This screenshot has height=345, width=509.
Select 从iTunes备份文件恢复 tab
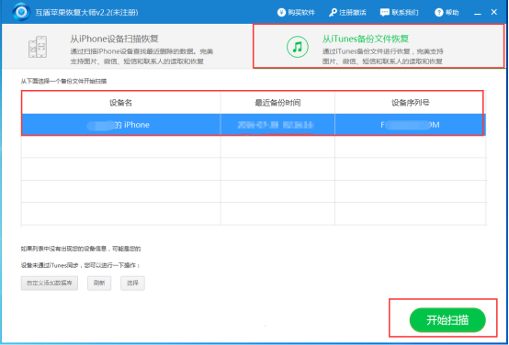point(379,47)
